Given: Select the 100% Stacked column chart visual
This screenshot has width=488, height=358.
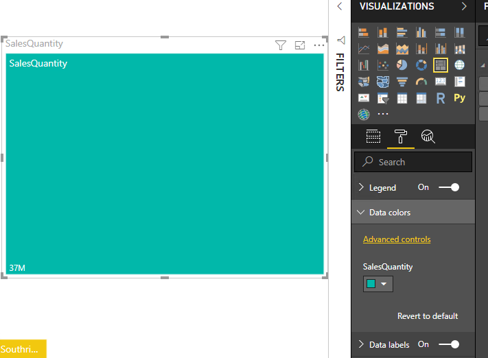Looking at the screenshot, I should [x=459, y=32].
